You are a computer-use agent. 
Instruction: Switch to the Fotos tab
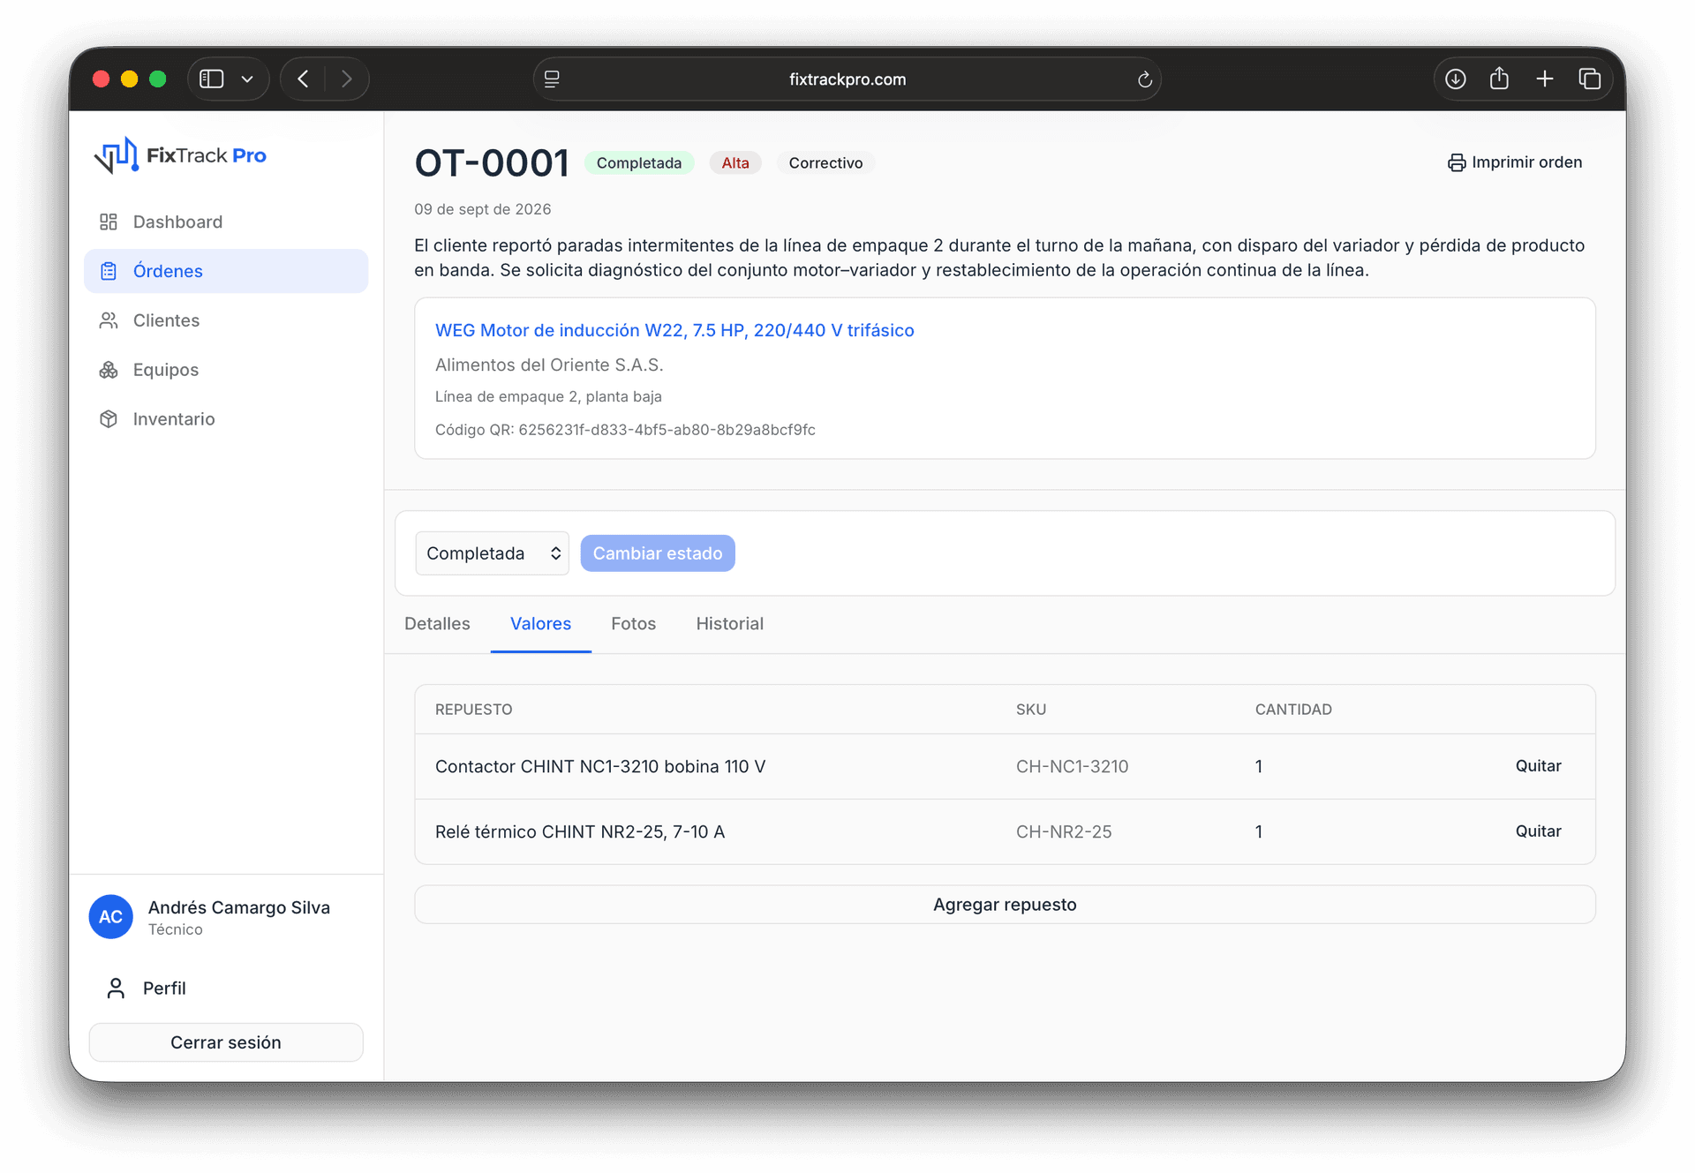(634, 624)
